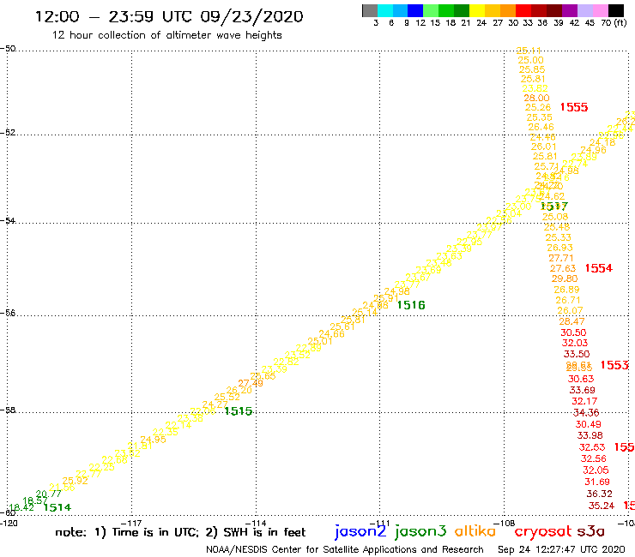Select the yellow legend color swatch
635x557 pixels.
click(x=477, y=10)
